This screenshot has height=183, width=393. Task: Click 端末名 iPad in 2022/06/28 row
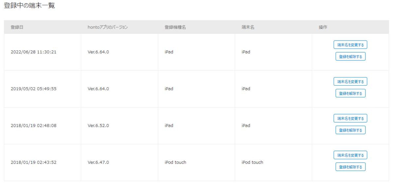pos(246,52)
